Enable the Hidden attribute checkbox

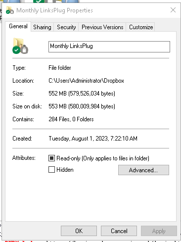pyautogui.click(x=51, y=169)
